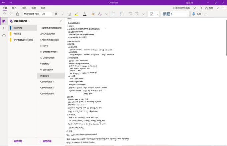Click the clear formatting eraser icon
This screenshot has height=146, width=227.
coord(93,14)
